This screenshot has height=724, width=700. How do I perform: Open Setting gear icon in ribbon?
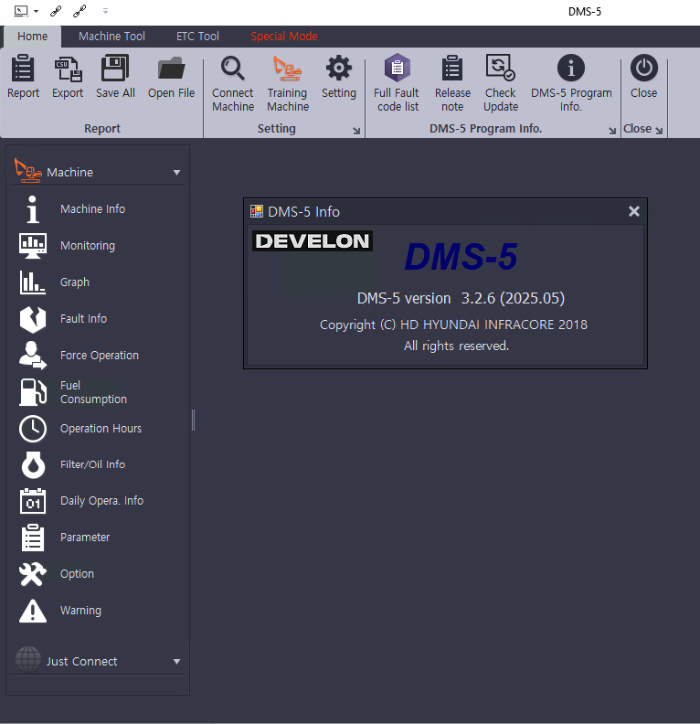[x=339, y=68]
